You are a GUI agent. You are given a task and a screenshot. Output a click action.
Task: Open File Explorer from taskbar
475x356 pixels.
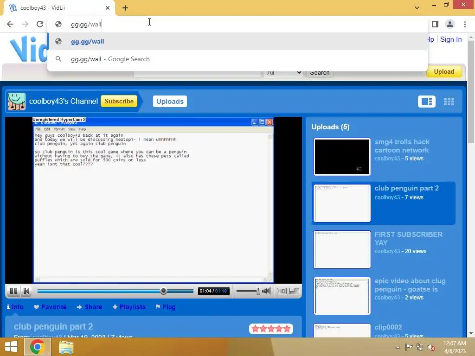point(66,347)
